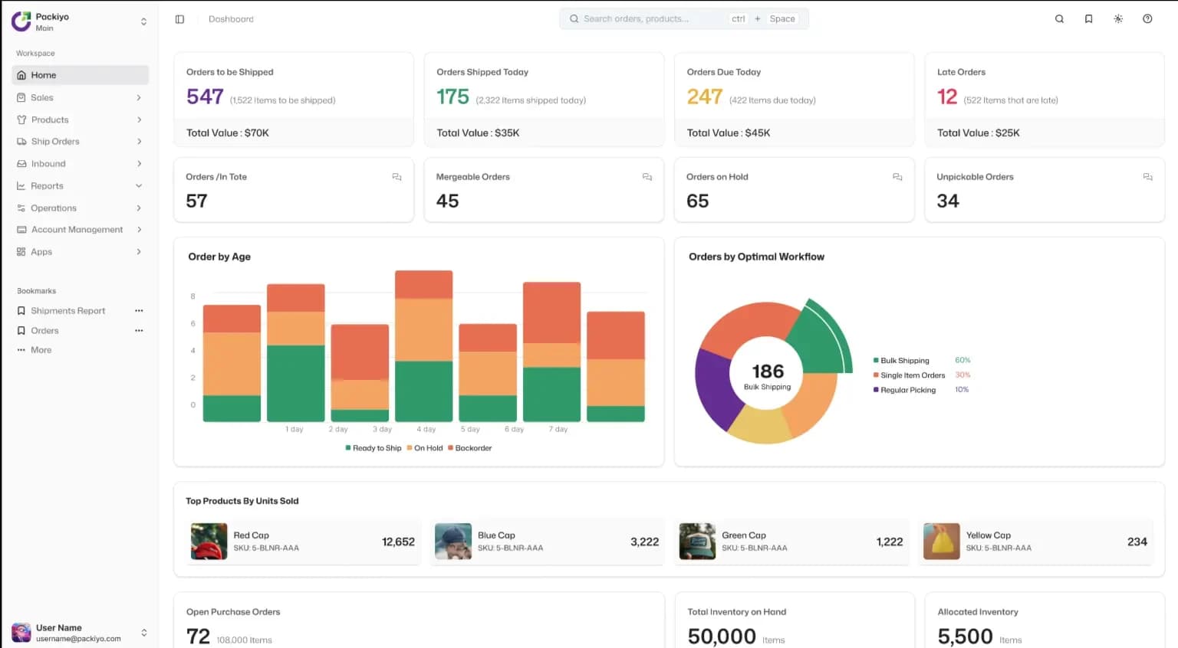Image resolution: width=1178 pixels, height=648 pixels.
Task: Click the Yellow Cap product thumbnail
Action: click(942, 542)
